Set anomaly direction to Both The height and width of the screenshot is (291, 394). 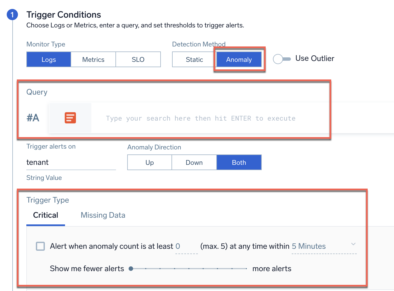coord(239,163)
